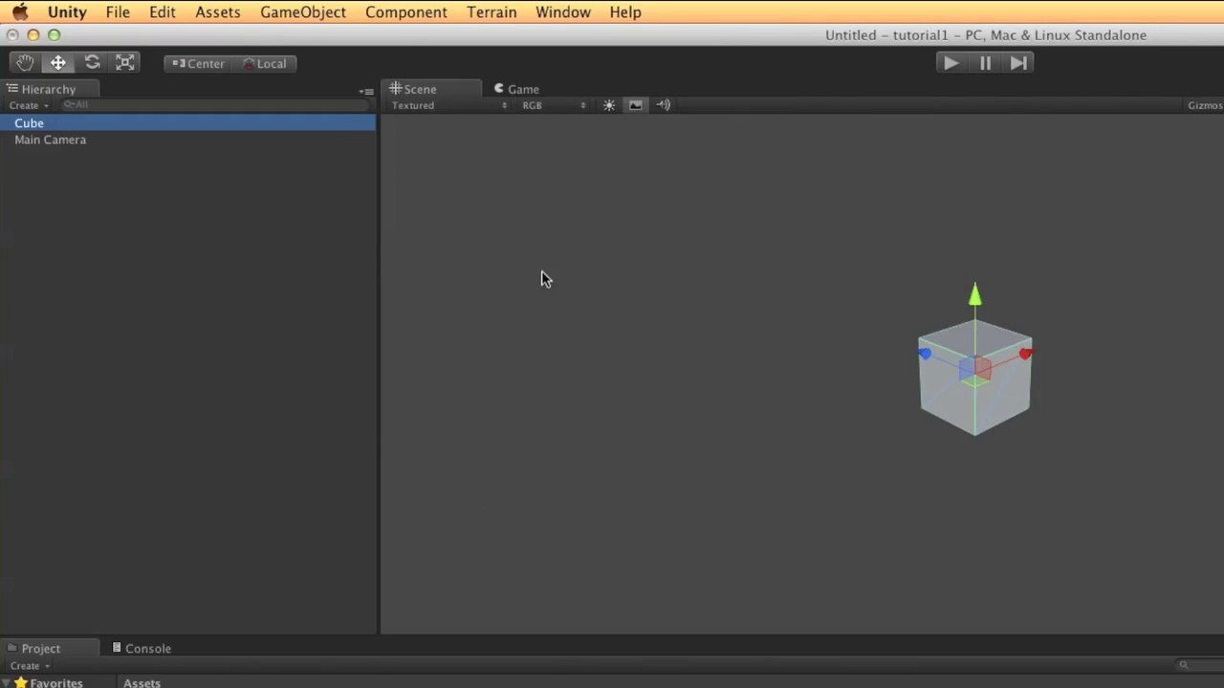Toggle scene audio speaker icon

pos(664,105)
